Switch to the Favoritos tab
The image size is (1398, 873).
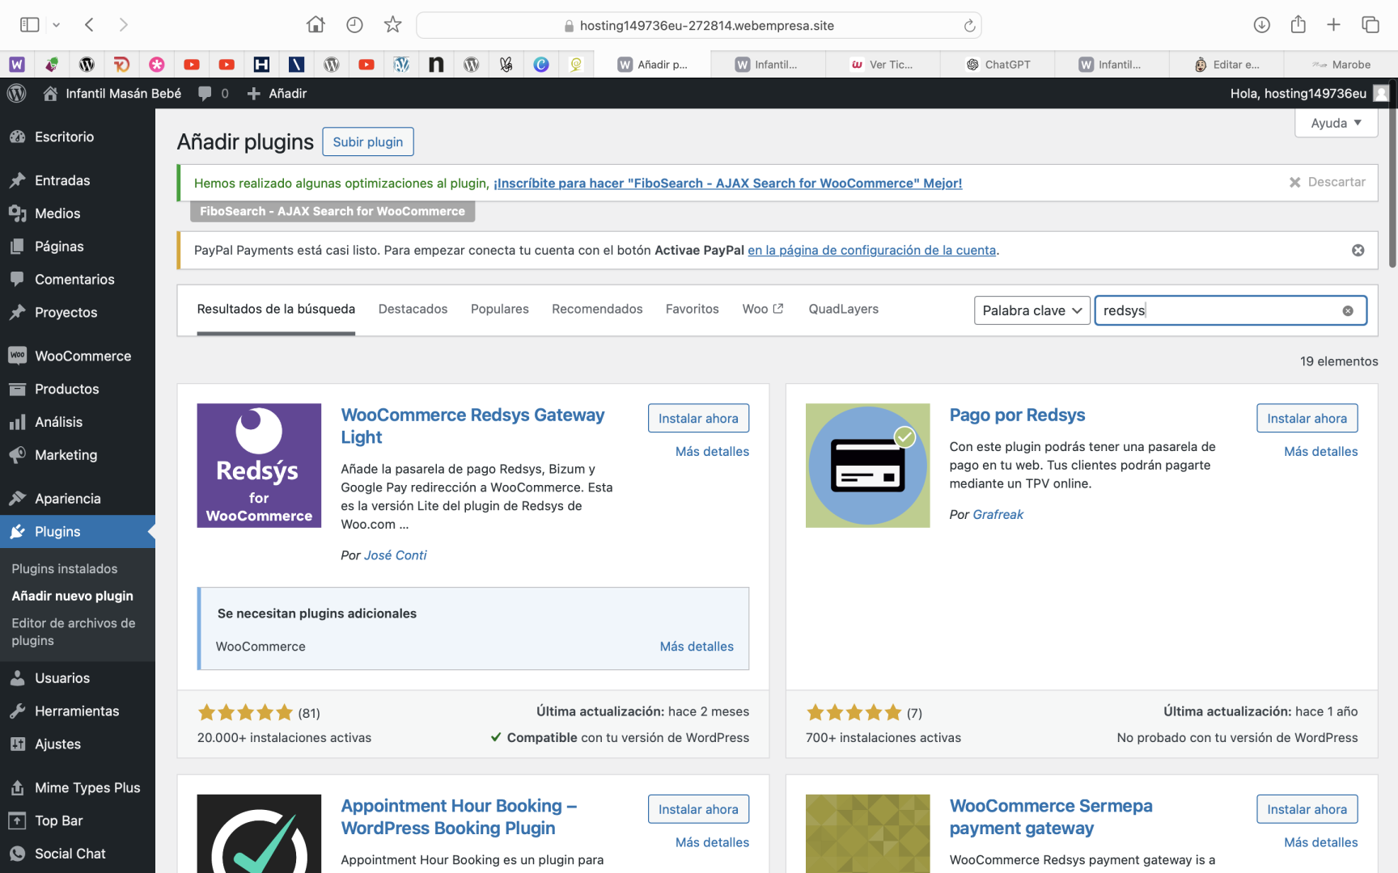pos(692,309)
